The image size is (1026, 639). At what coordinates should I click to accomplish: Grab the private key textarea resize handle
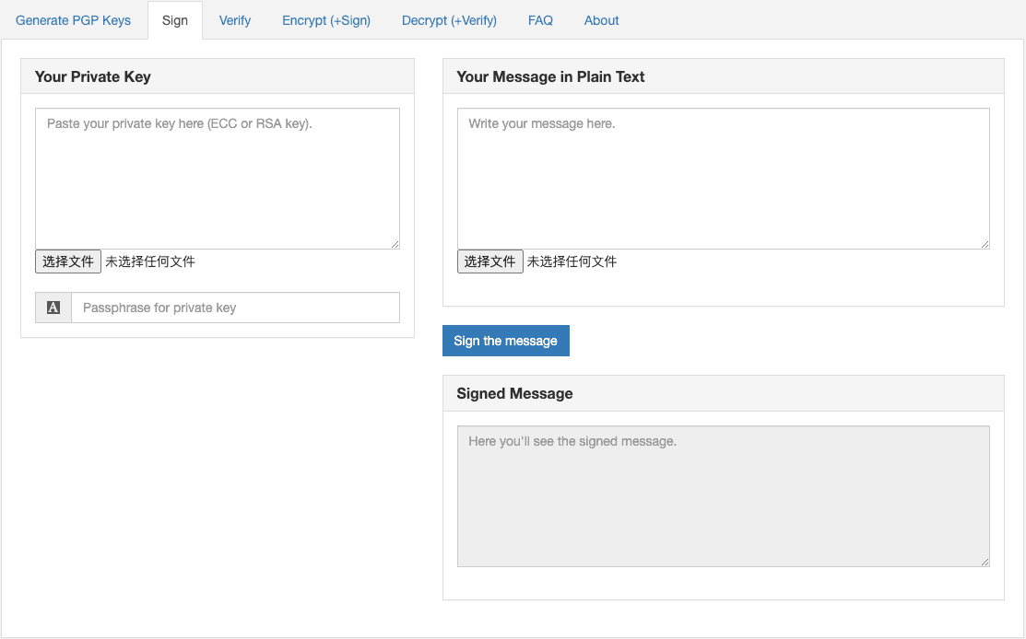(x=395, y=244)
